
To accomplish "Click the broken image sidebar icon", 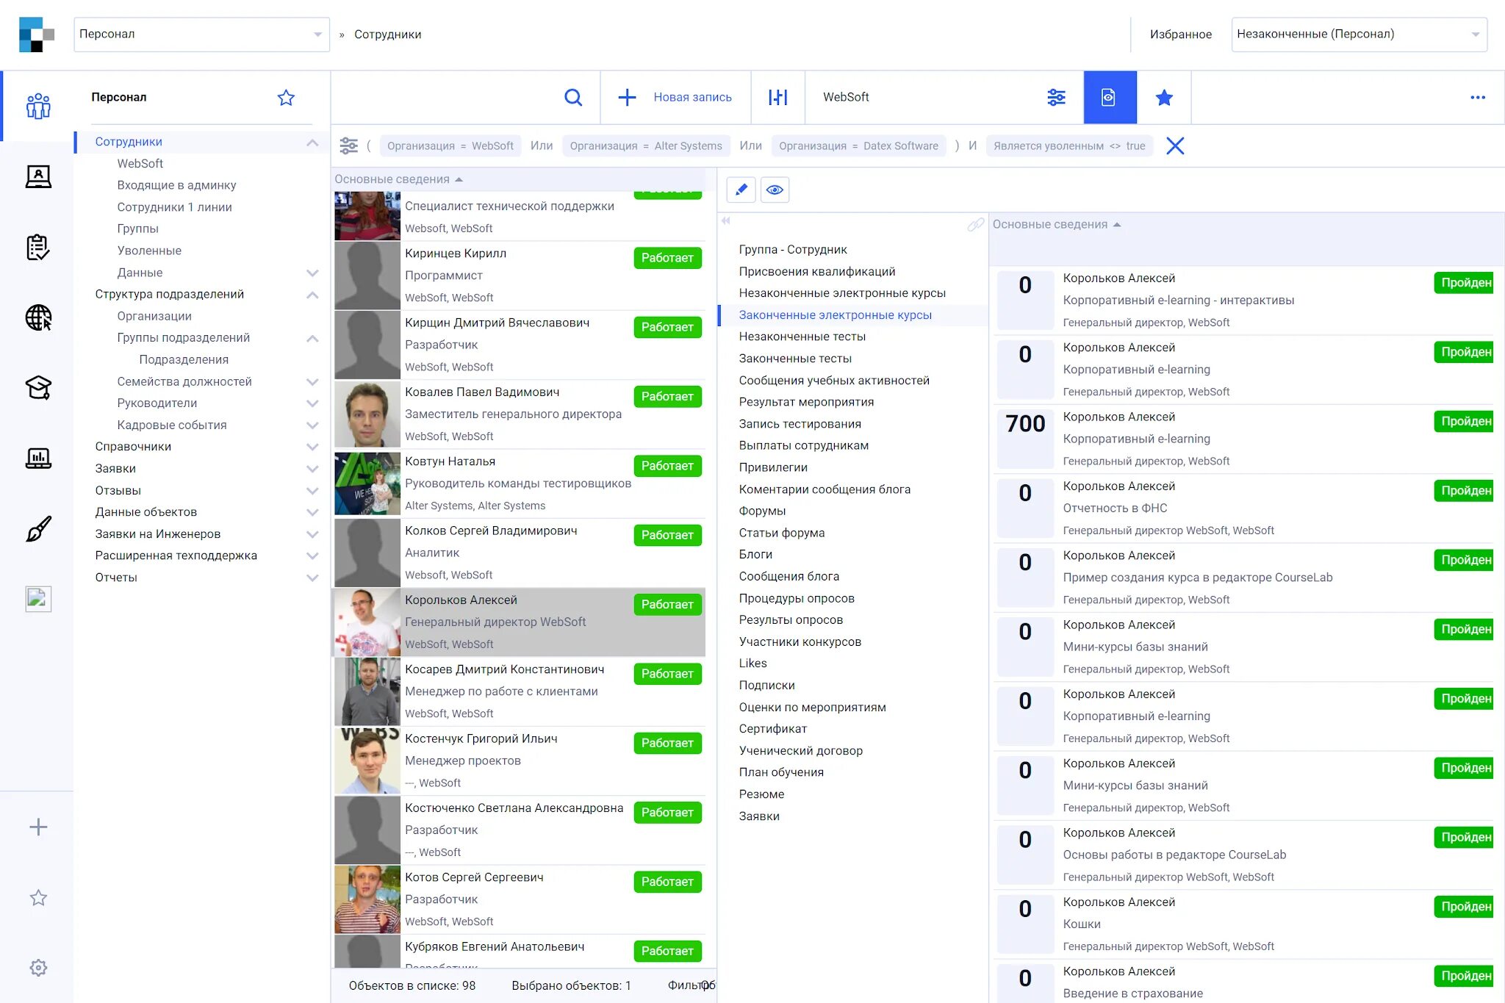I will click(x=38, y=599).
